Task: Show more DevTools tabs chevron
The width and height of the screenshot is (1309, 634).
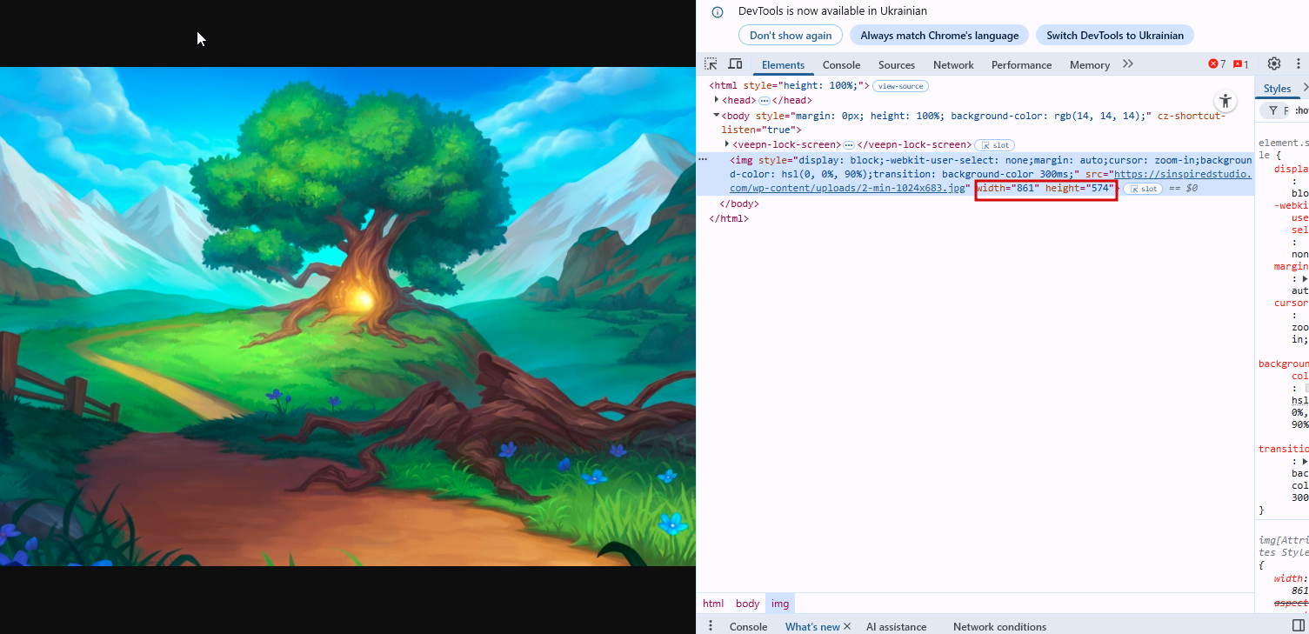Action: click(1128, 64)
